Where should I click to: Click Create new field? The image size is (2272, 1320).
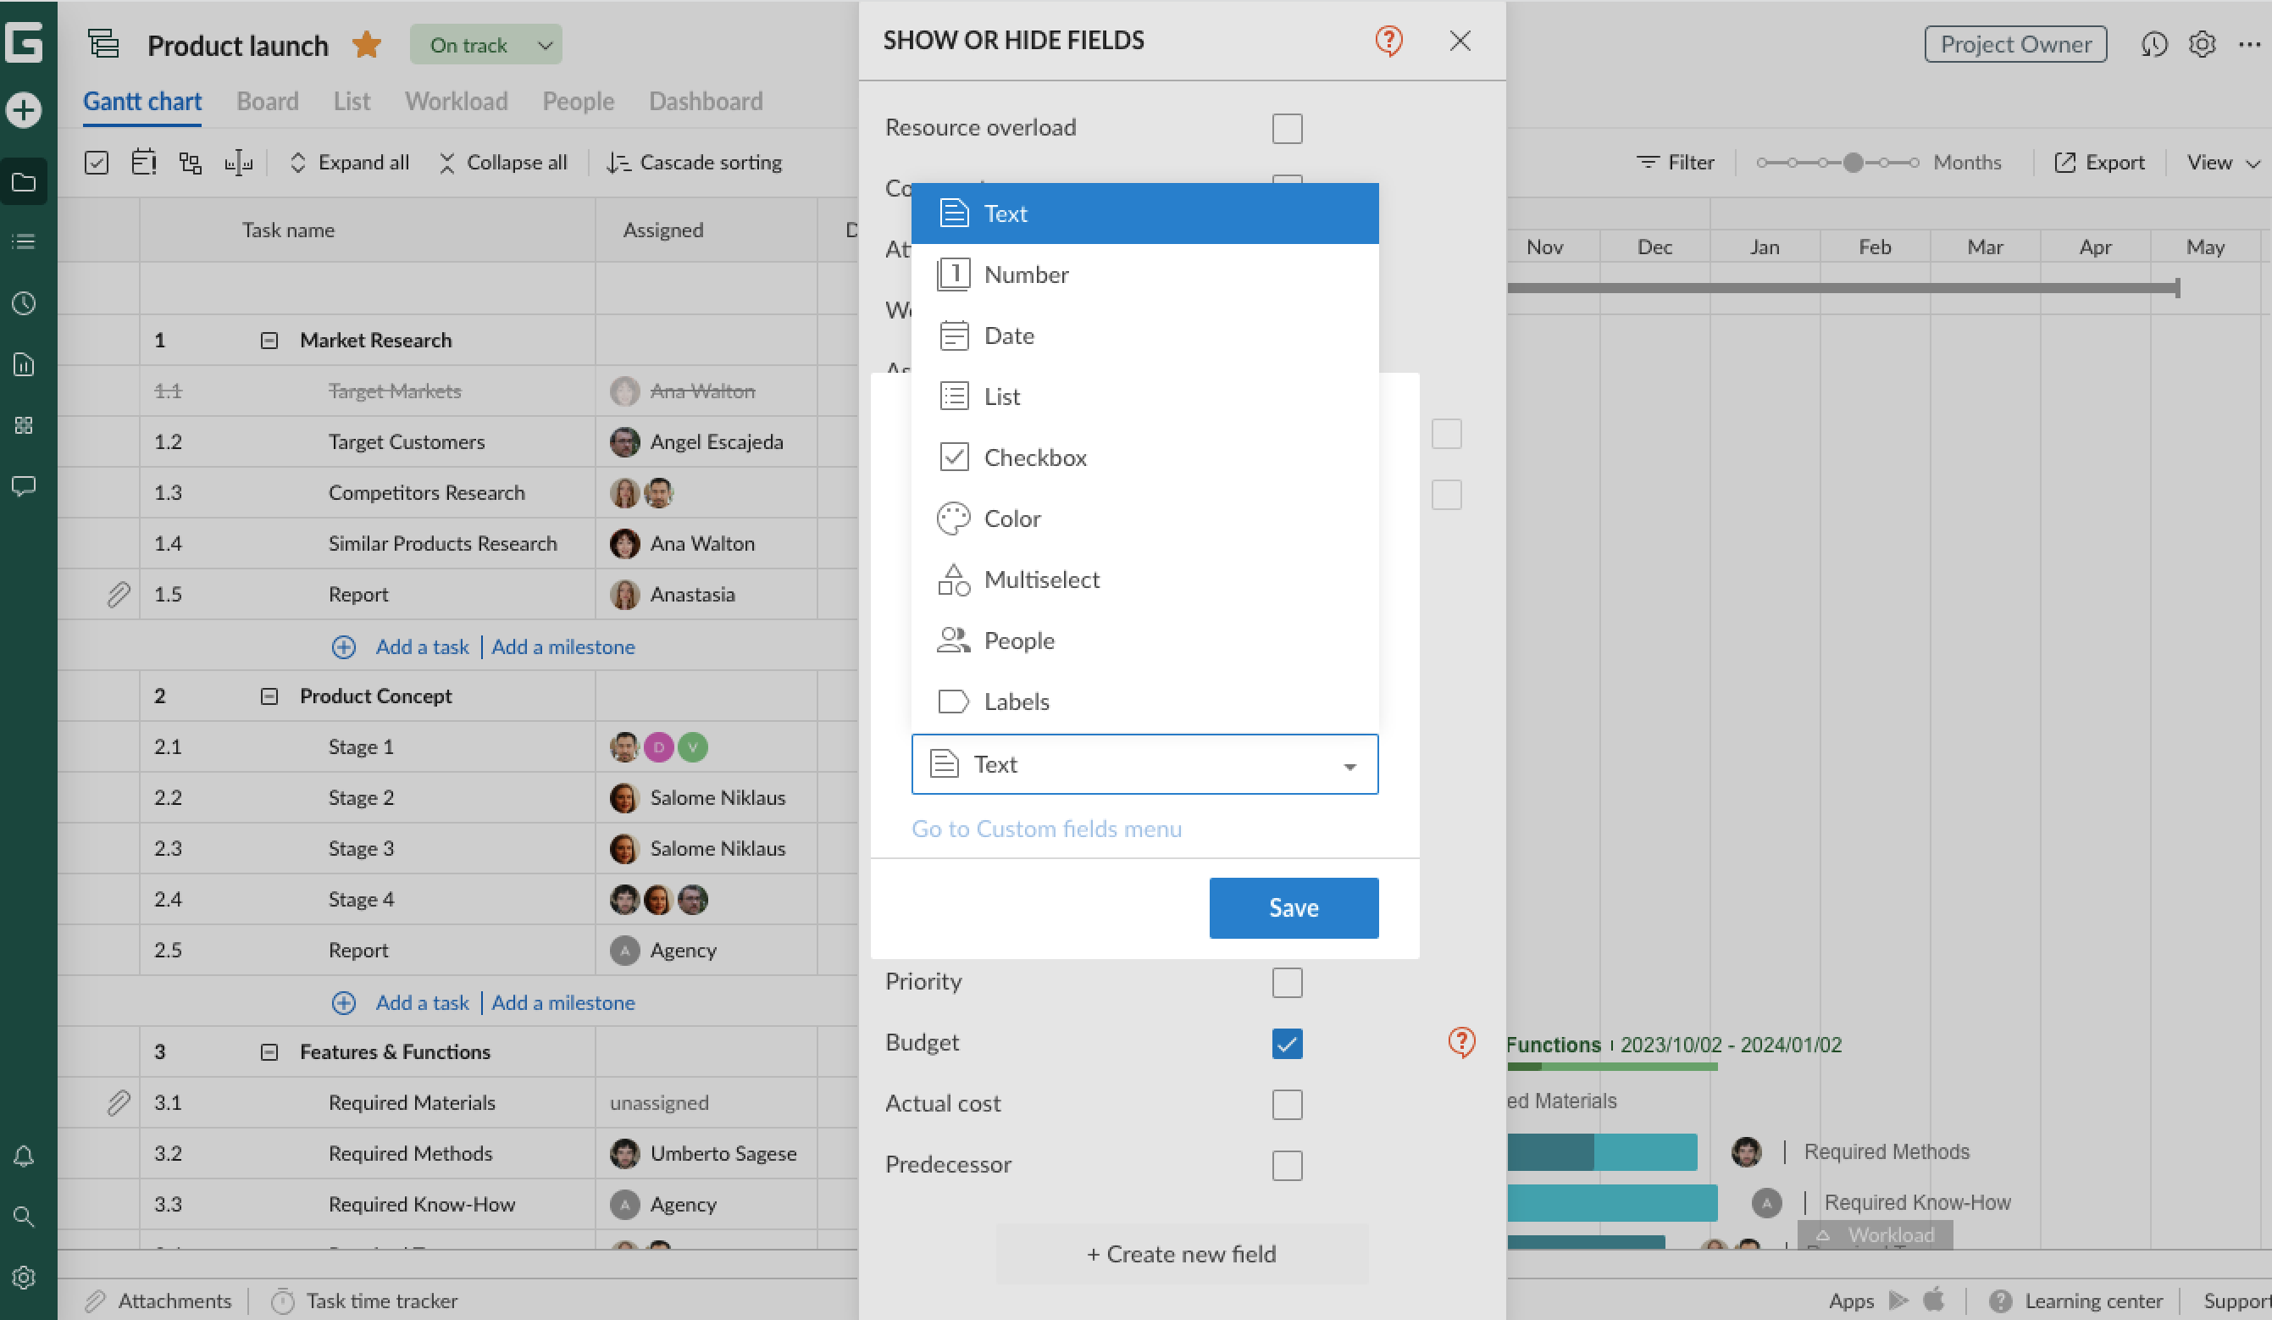1181,1253
